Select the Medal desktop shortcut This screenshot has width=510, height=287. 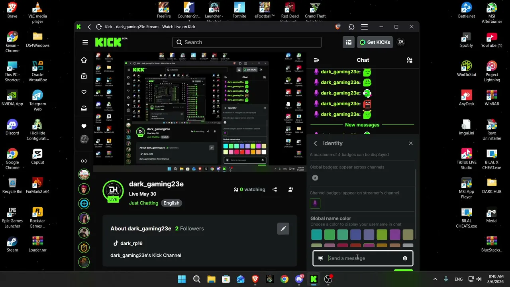click(492, 215)
